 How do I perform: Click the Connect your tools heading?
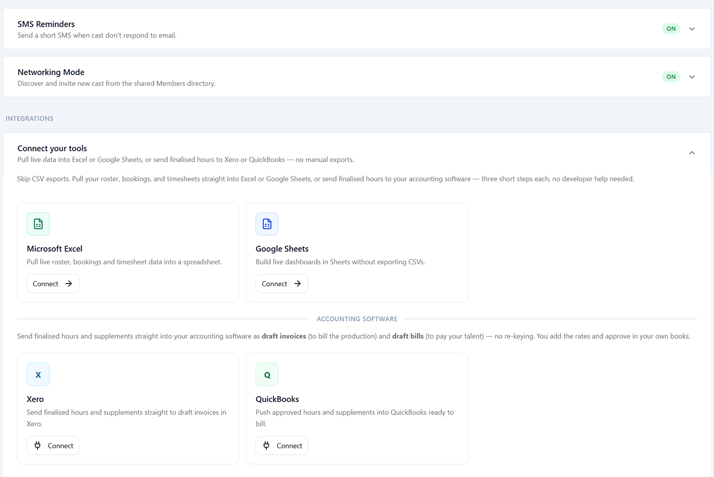coord(52,148)
